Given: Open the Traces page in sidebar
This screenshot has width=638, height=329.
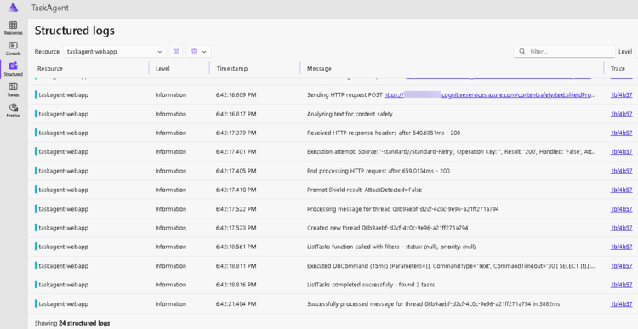Looking at the screenshot, I should (x=14, y=90).
